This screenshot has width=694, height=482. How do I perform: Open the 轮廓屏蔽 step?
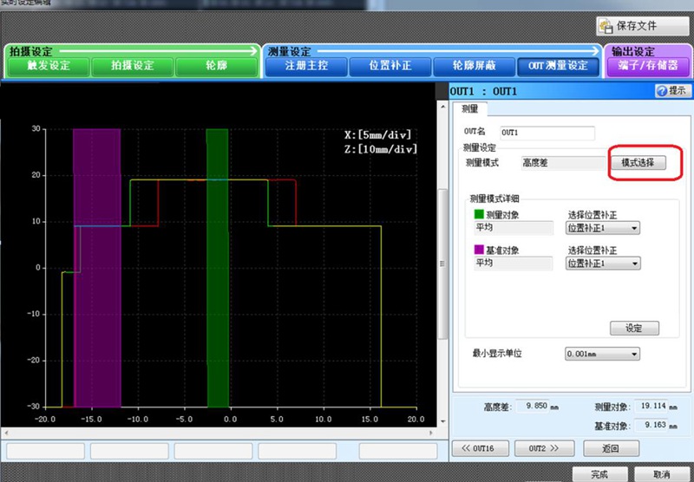(x=474, y=66)
